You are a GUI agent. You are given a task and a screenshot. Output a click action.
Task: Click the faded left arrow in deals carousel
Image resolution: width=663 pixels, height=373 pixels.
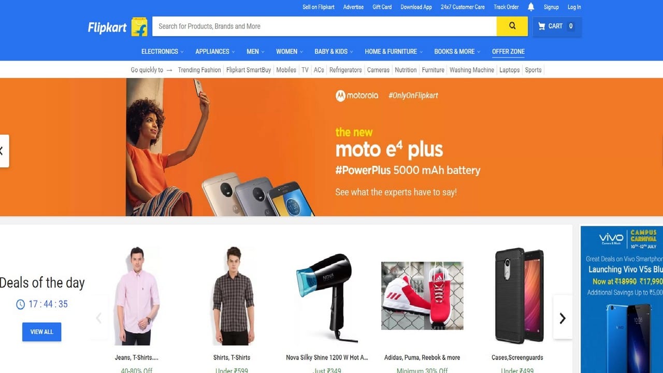[99, 318]
